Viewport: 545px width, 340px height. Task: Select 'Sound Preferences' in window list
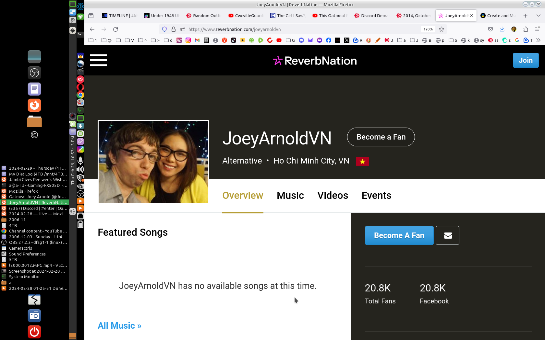[34, 254]
